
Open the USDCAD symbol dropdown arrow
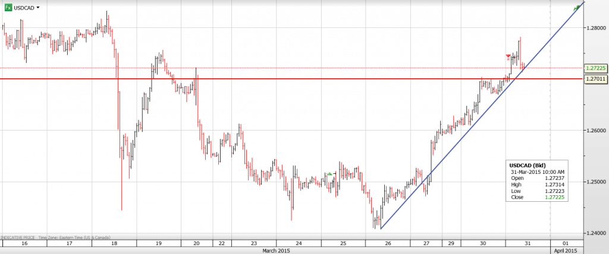pyautogui.click(x=38, y=8)
